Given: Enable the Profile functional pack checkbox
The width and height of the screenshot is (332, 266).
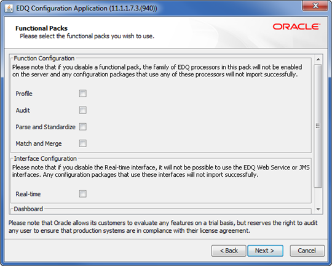Looking at the screenshot, I should 82,94.
